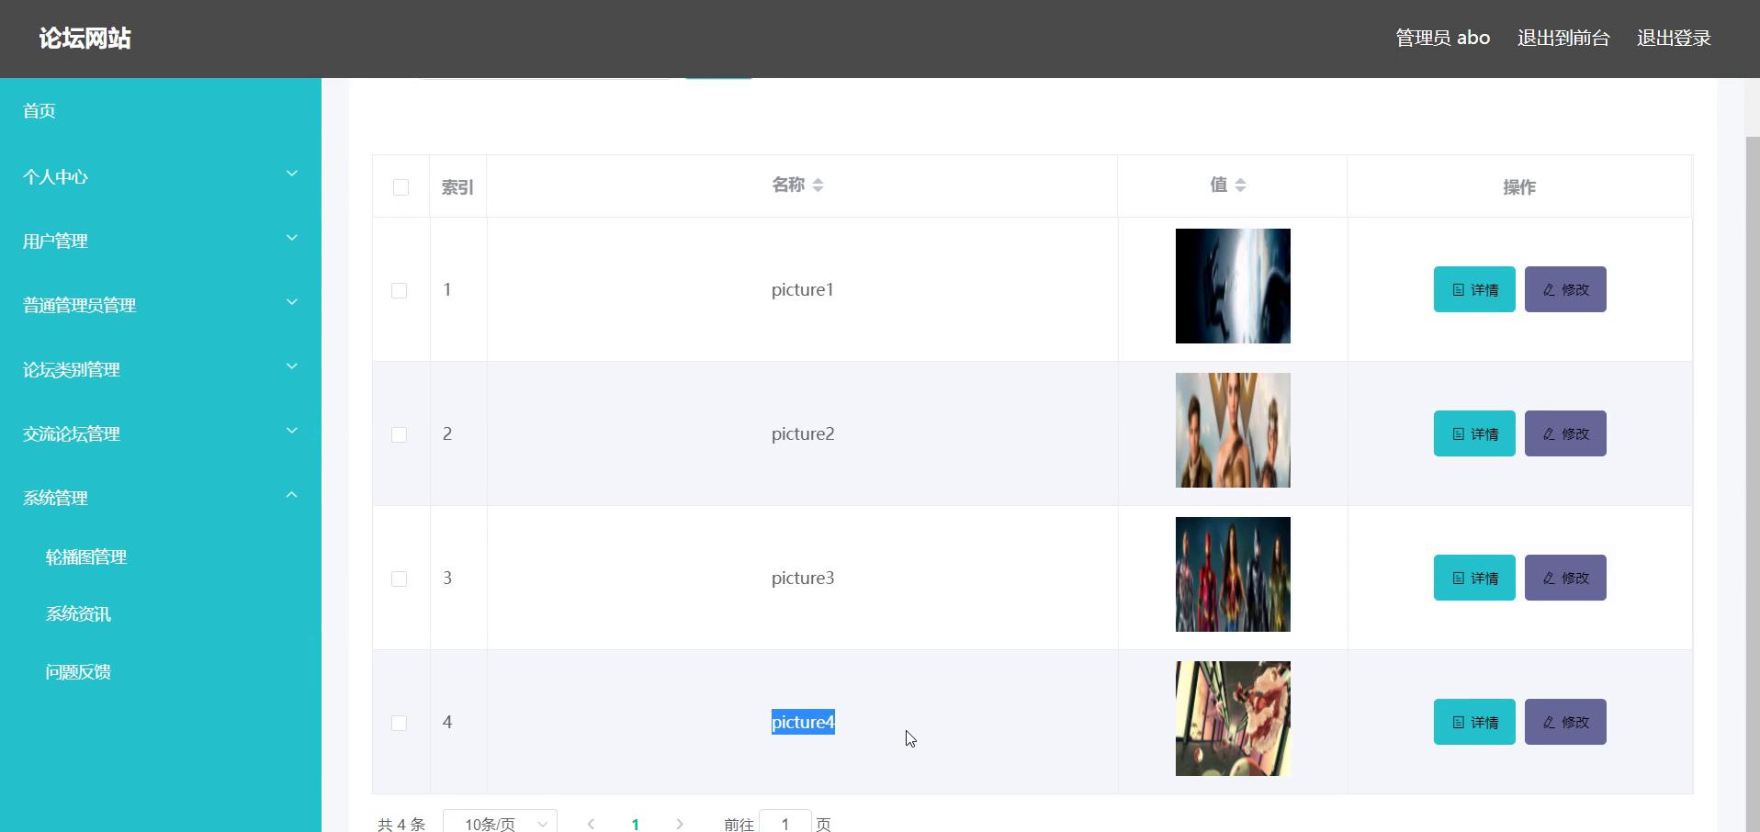This screenshot has height=832, width=1760.
Task: Sort table by 名称 column arrows
Action: (x=818, y=186)
